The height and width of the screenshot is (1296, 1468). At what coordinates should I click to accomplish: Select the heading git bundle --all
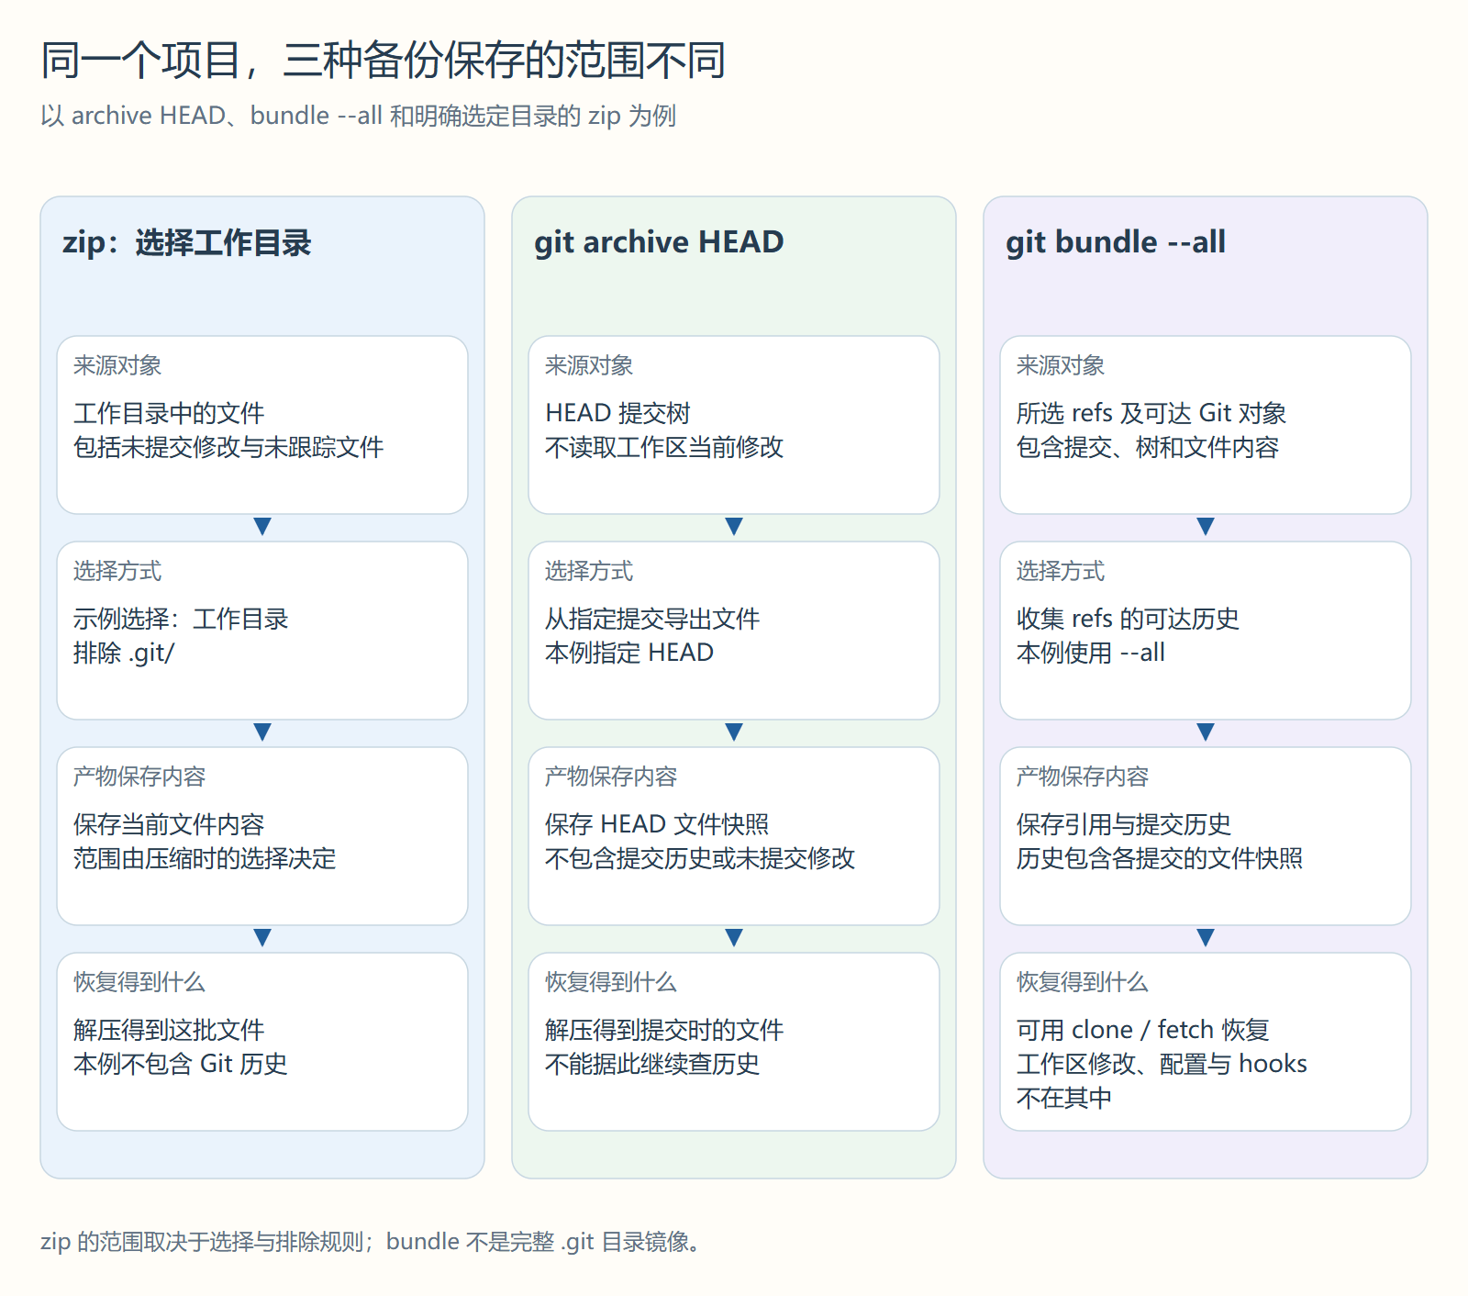tap(1116, 242)
